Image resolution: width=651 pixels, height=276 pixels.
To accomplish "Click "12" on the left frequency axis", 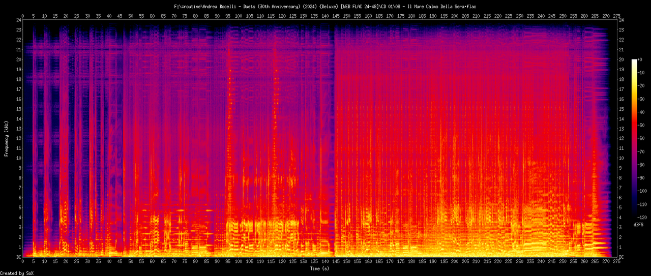I will (19, 138).
